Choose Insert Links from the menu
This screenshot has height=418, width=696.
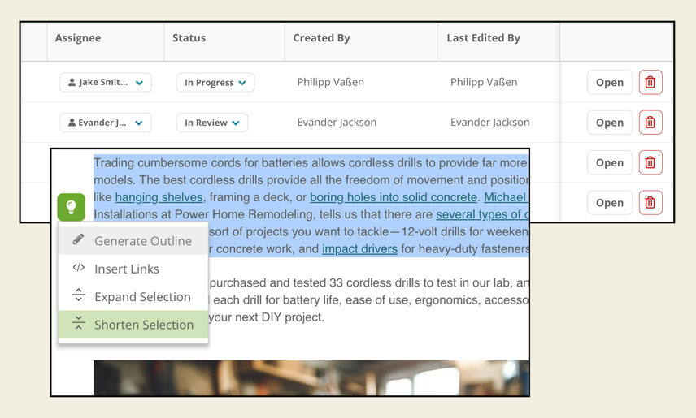[x=133, y=269]
